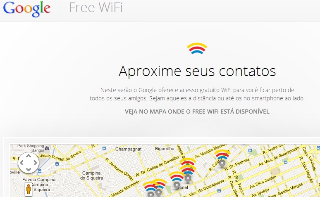Pan the map right with the arrow
The width and height of the screenshot is (320, 197).
point(36,163)
